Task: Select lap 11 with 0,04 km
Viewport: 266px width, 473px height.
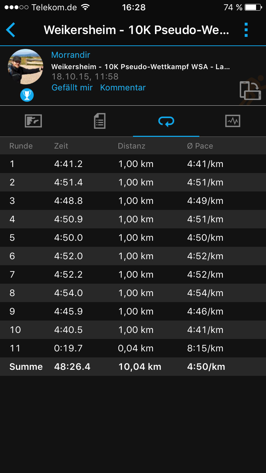Action: coord(133,348)
